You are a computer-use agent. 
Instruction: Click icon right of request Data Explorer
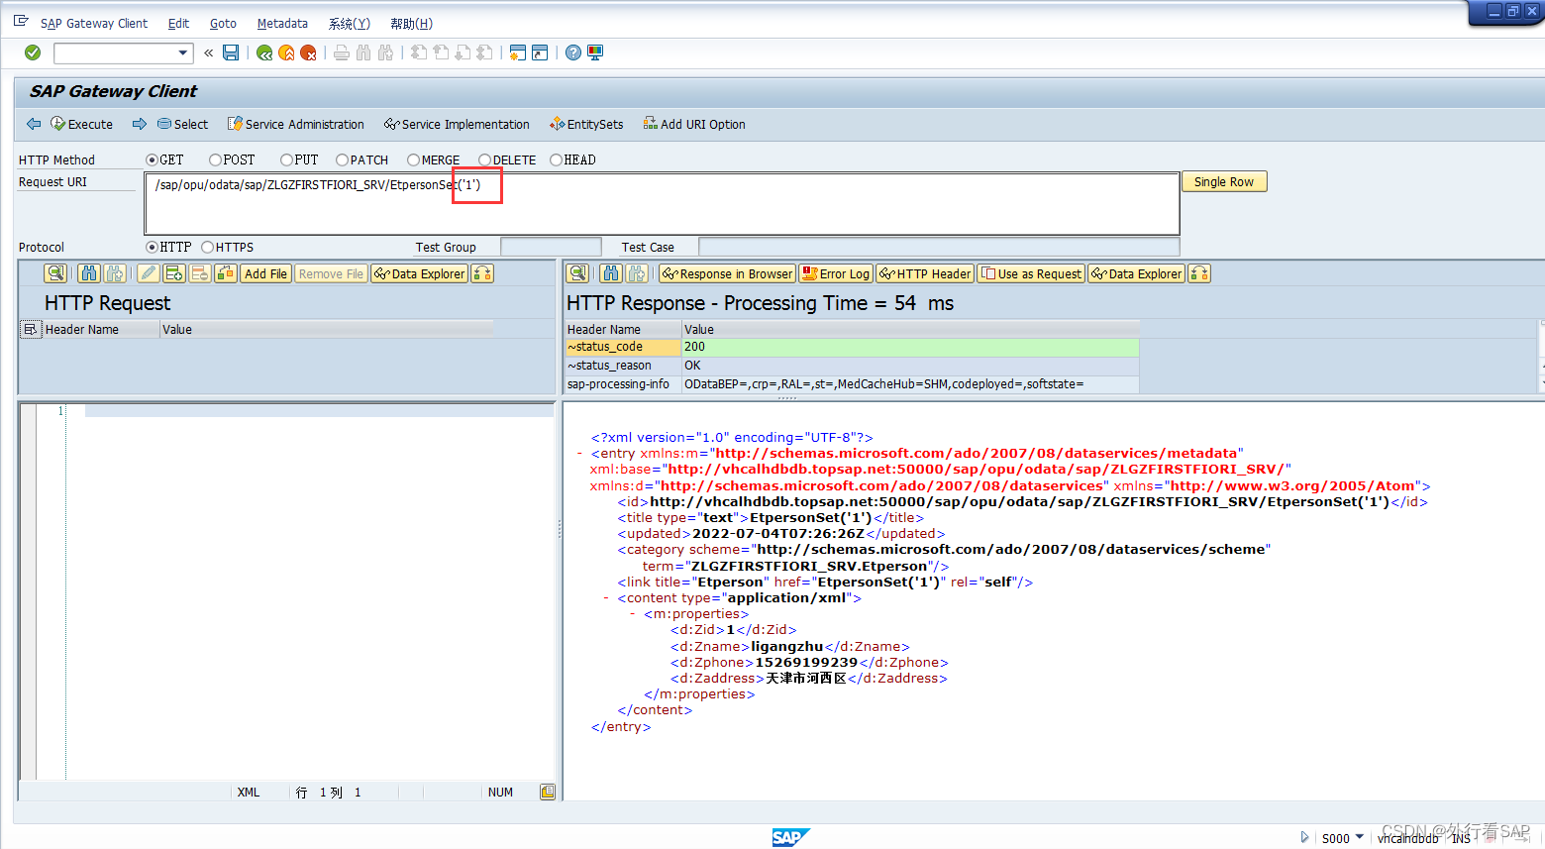point(482,273)
